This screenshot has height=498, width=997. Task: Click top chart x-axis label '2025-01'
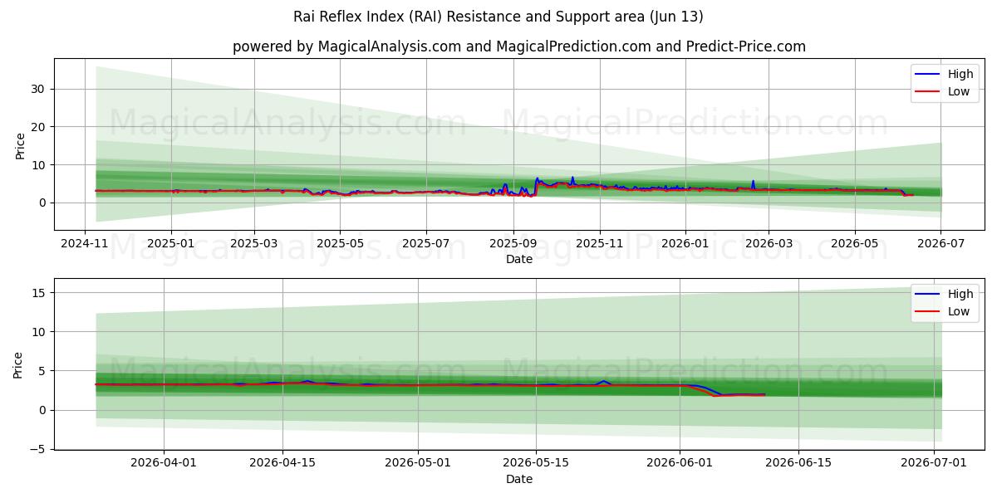click(x=171, y=244)
